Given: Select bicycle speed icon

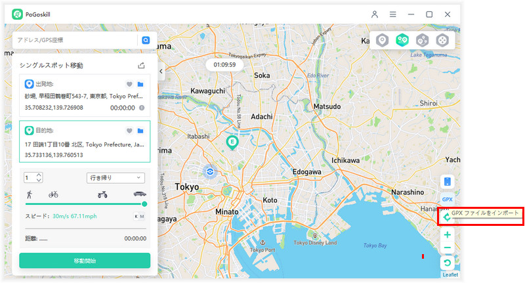Looking at the screenshot, I should coord(53,194).
